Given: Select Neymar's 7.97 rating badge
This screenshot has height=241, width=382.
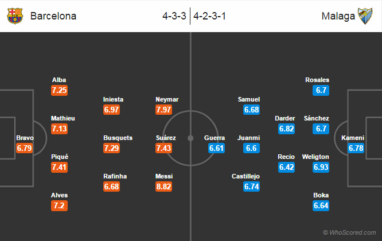Looking at the screenshot, I should coord(163,110).
